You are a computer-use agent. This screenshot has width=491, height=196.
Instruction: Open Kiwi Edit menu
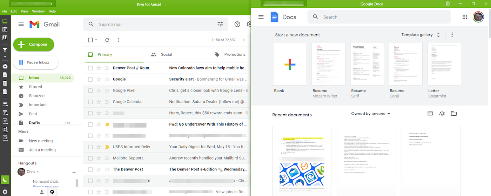tap(14, 11)
